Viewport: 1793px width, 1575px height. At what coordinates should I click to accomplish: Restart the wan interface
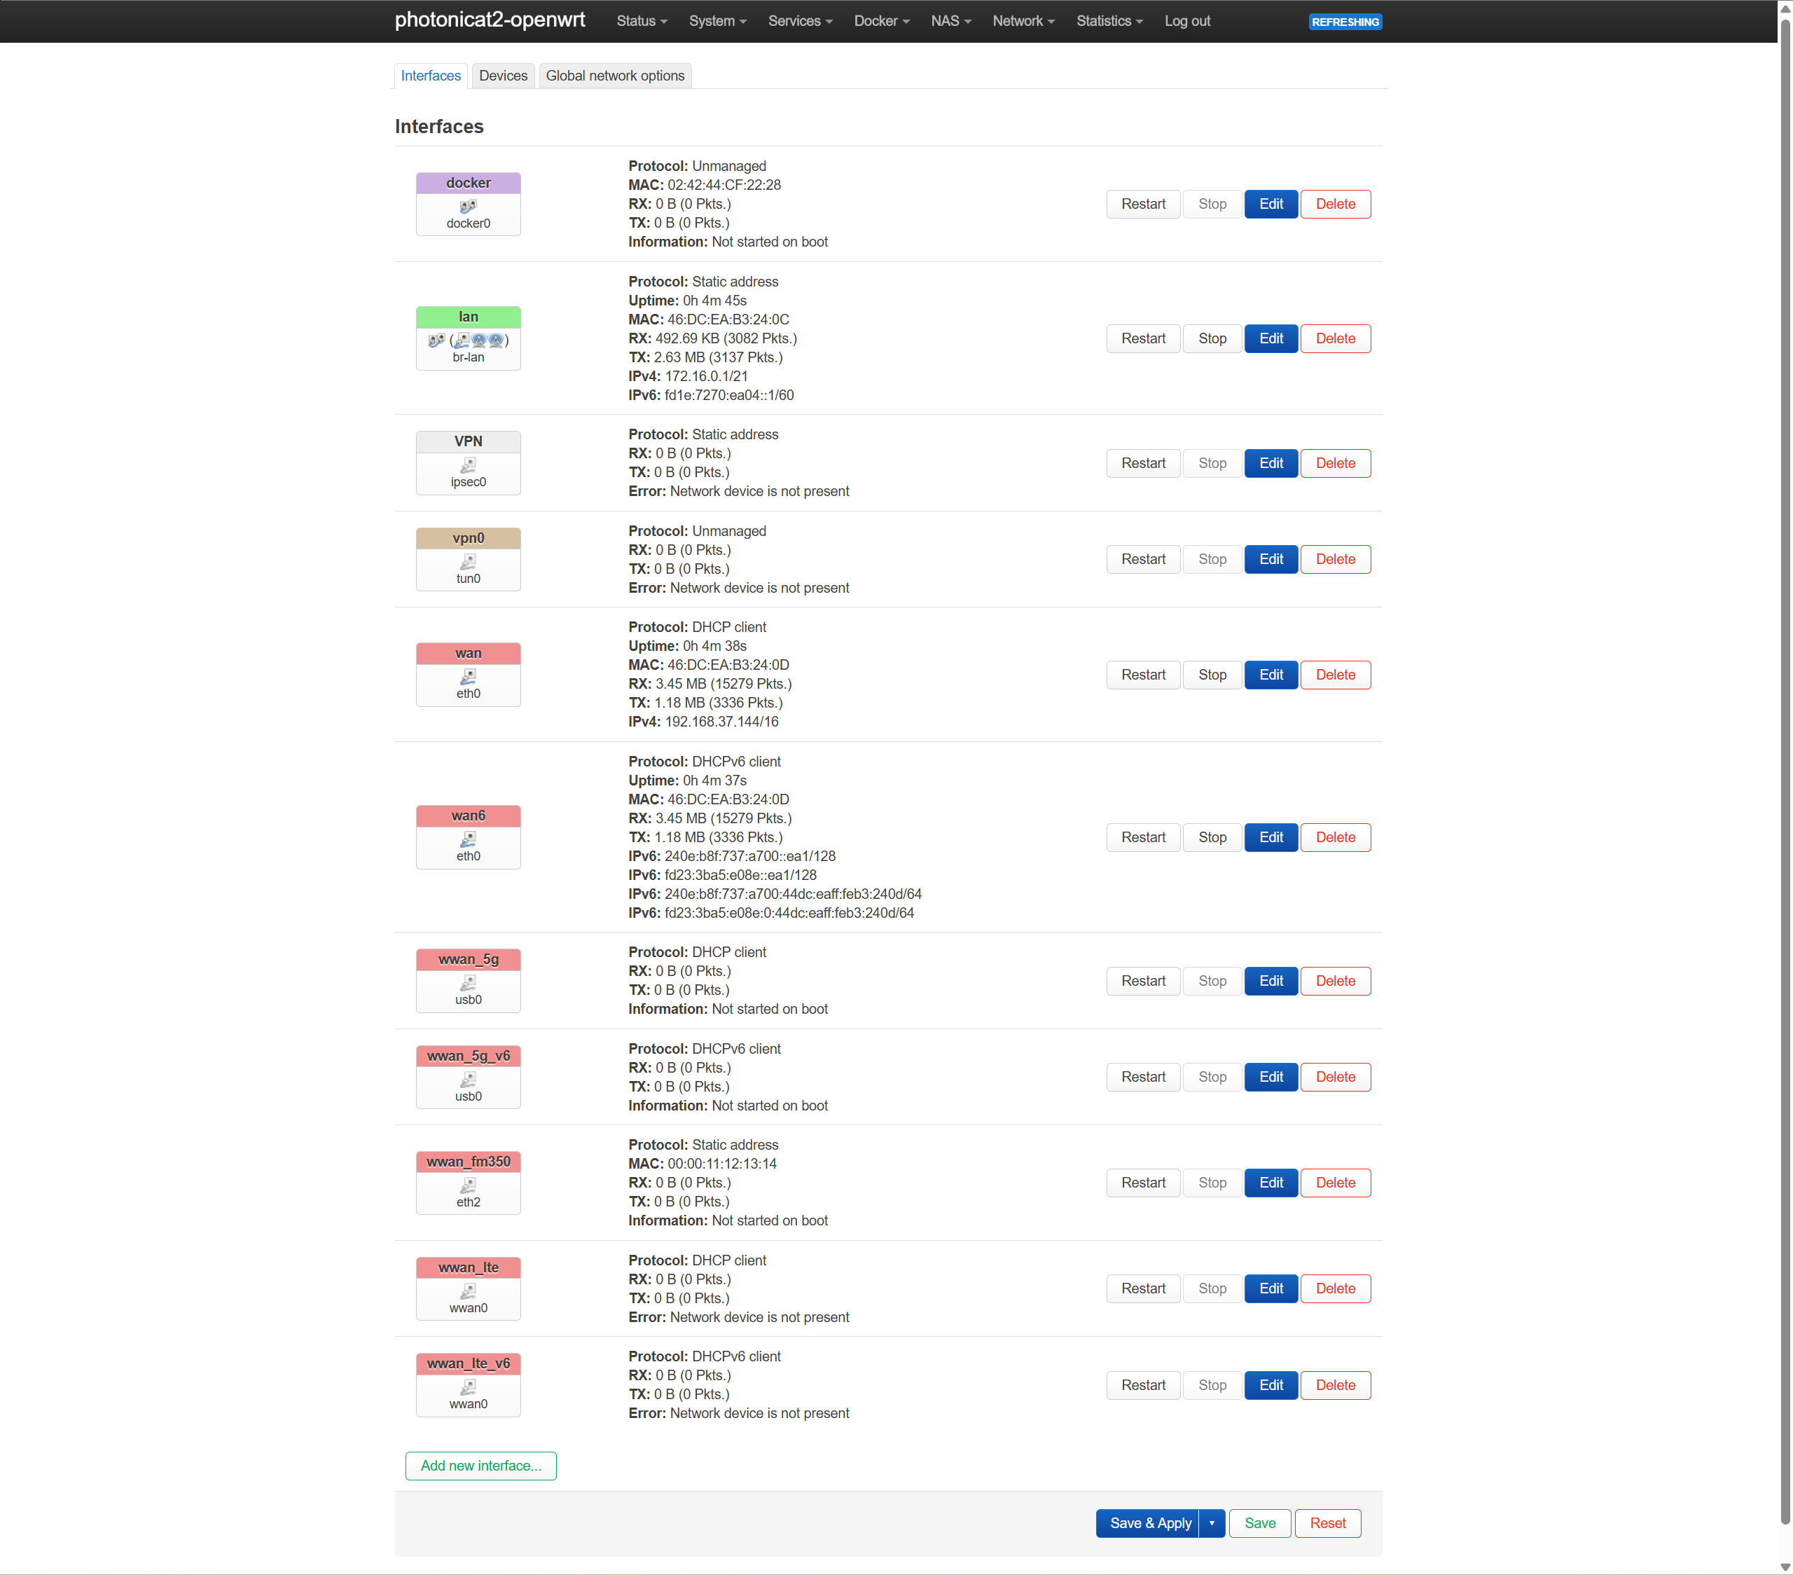pos(1143,675)
